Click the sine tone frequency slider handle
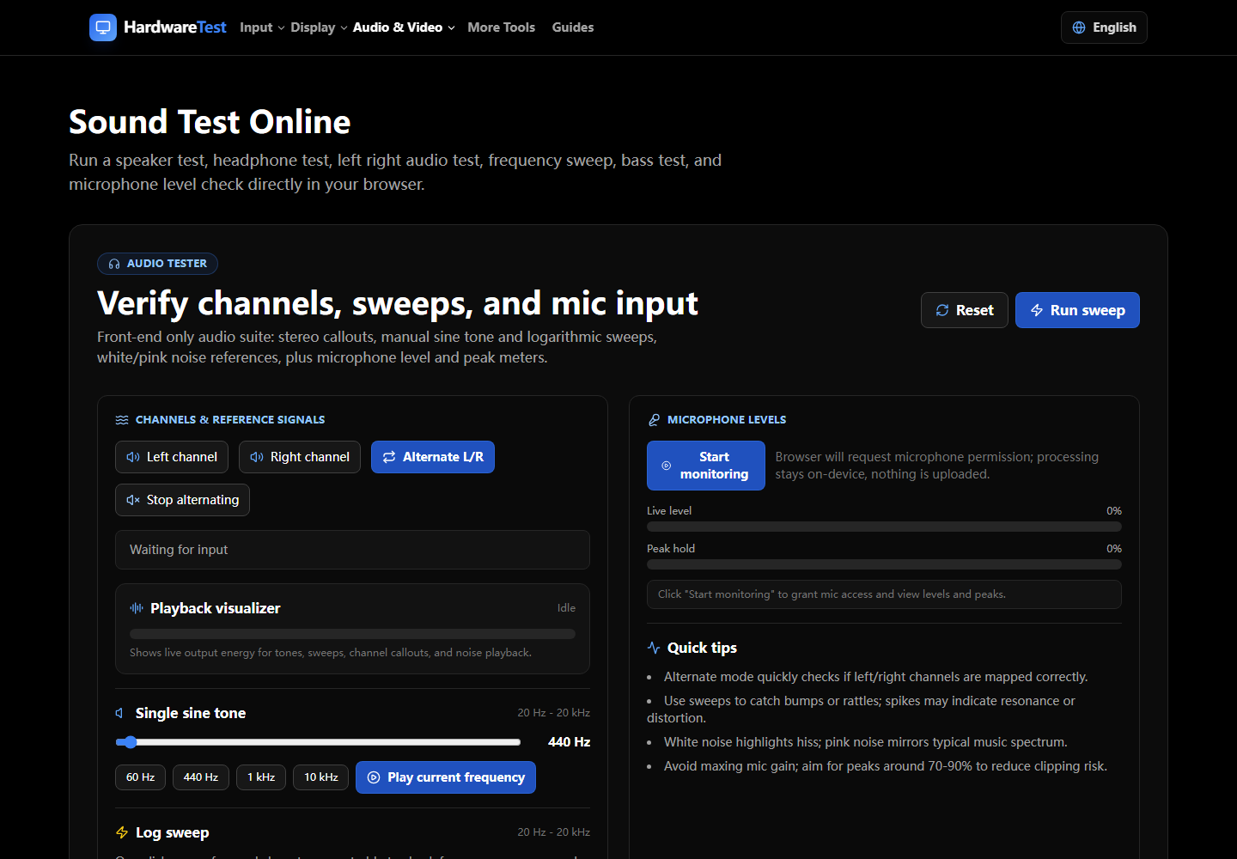The image size is (1237, 859). 130,742
